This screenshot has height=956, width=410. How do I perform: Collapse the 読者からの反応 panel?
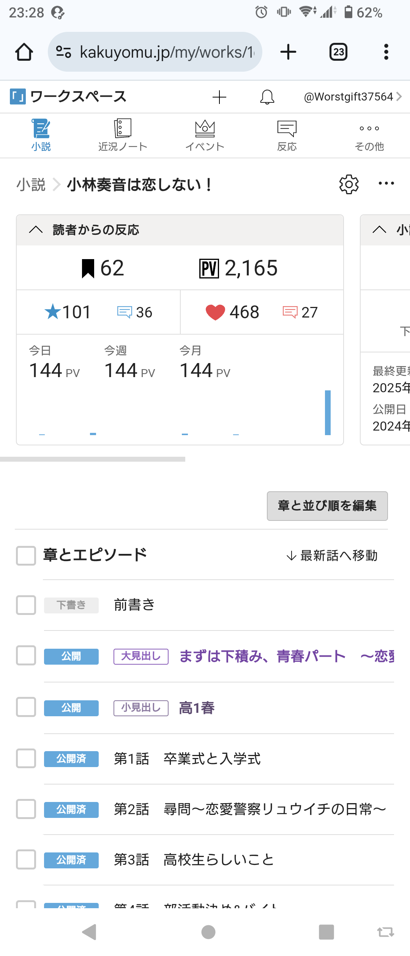(36, 230)
